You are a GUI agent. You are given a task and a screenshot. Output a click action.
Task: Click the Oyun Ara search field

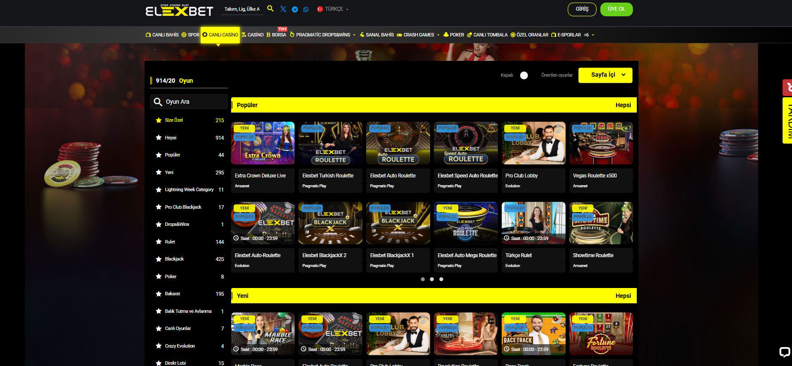coord(189,102)
